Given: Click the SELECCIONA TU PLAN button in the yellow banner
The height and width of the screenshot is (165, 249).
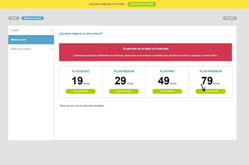Looking at the screenshot, I should [x=142, y=4].
